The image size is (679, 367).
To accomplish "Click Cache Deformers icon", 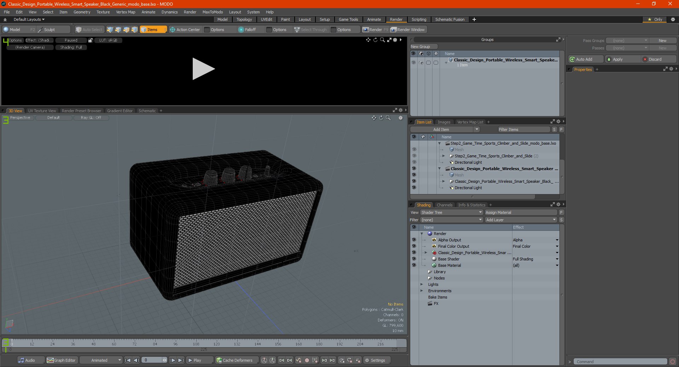I will tap(219, 360).
